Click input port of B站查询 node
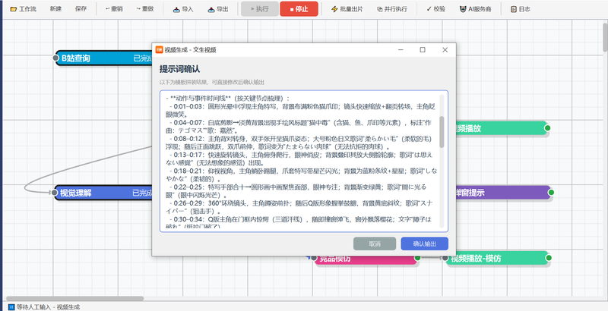The height and width of the screenshot is (311, 608). [x=55, y=58]
